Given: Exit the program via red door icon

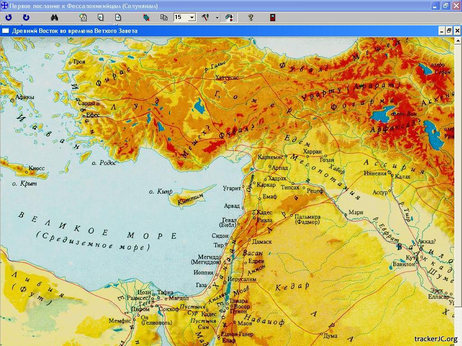Looking at the screenshot, I should pyautogui.click(x=273, y=18).
